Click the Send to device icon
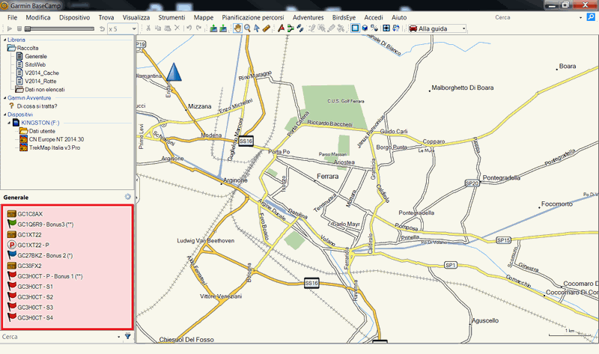599x354 pixels. pos(213,28)
